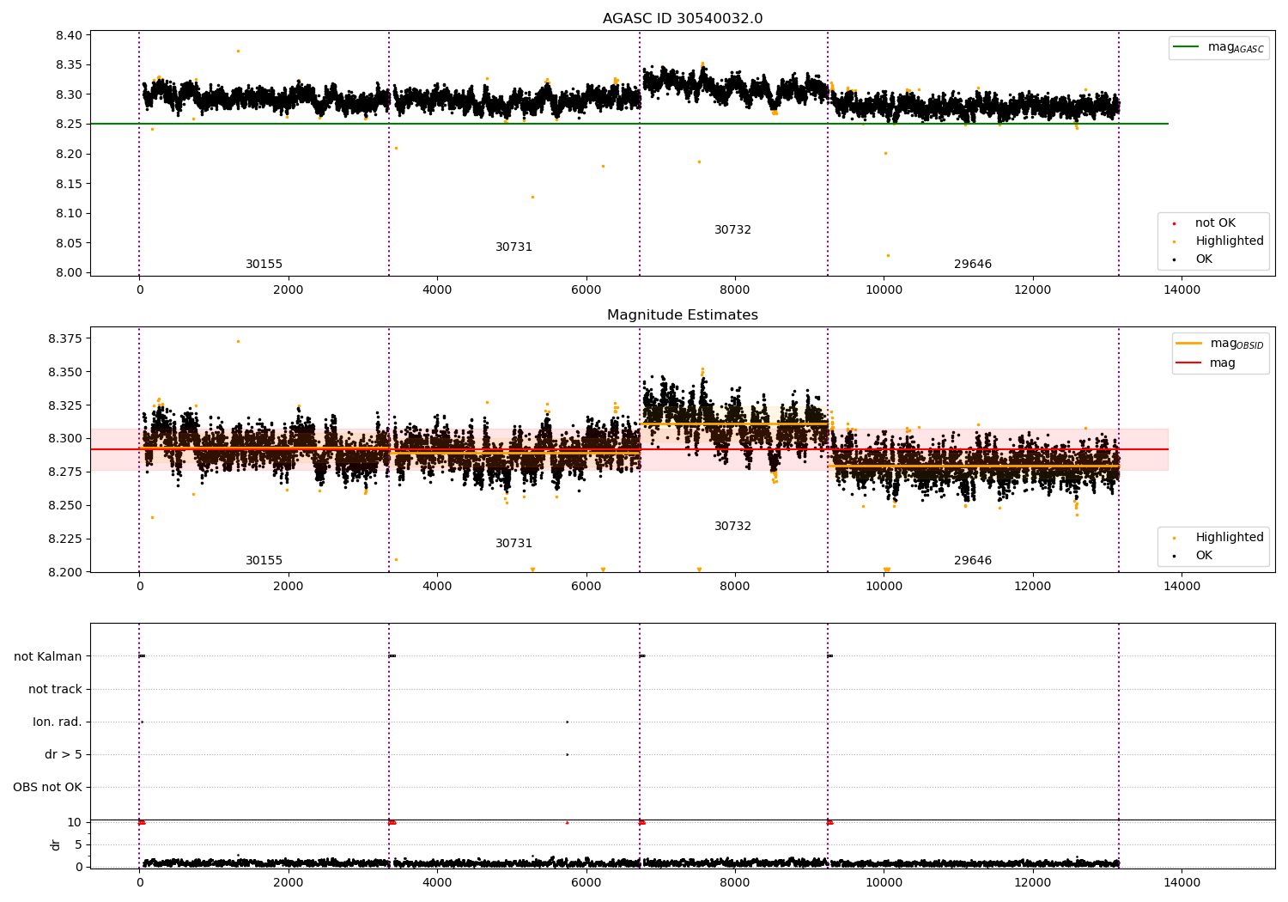Click the green mag AGASC legend line sample
The image size is (1288, 902).
tap(1188, 47)
